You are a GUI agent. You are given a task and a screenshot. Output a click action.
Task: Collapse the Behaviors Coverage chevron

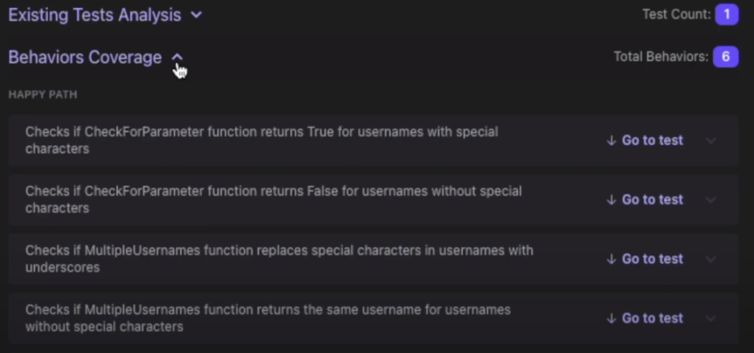177,57
